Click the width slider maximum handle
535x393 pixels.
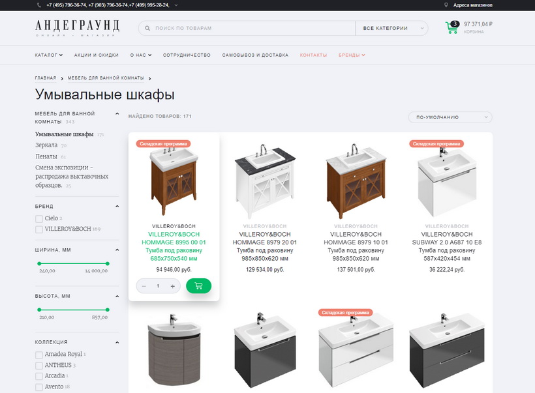[x=108, y=263]
